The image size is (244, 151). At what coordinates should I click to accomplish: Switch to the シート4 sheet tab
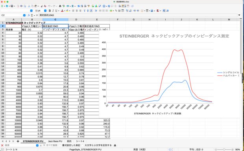coord(80,141)
